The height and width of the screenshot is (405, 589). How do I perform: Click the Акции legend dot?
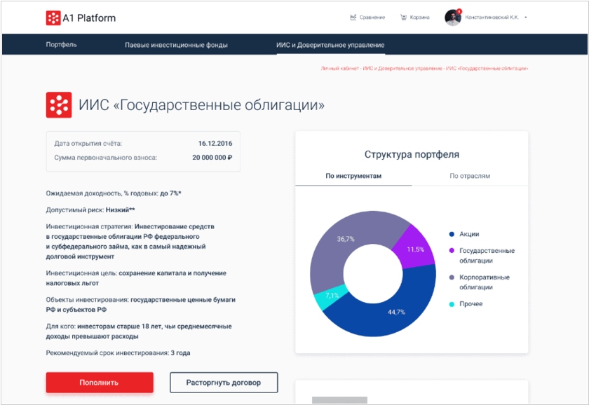pyautogui.click(x=452, y=234)
